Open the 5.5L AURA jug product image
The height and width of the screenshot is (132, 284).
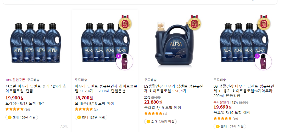[x=174, y=43]
